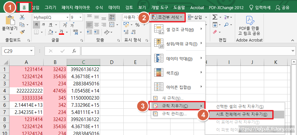Image resolution: width=297 pixels, height=135 pixels.
Task: Toggle bold 가 formatting
Action: 36,25
